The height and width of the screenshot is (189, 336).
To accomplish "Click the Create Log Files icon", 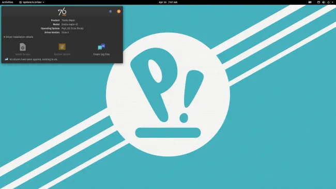I will tap(101, 47).
